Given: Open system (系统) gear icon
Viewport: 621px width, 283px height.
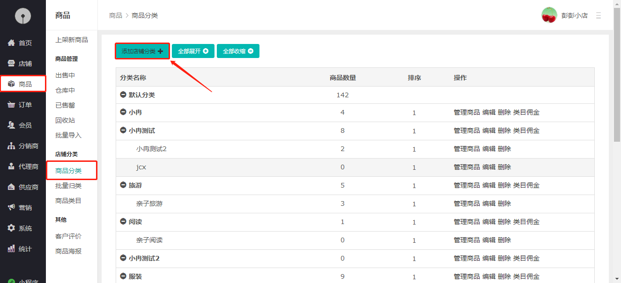Looking at the screenshot, I should 12,228.
